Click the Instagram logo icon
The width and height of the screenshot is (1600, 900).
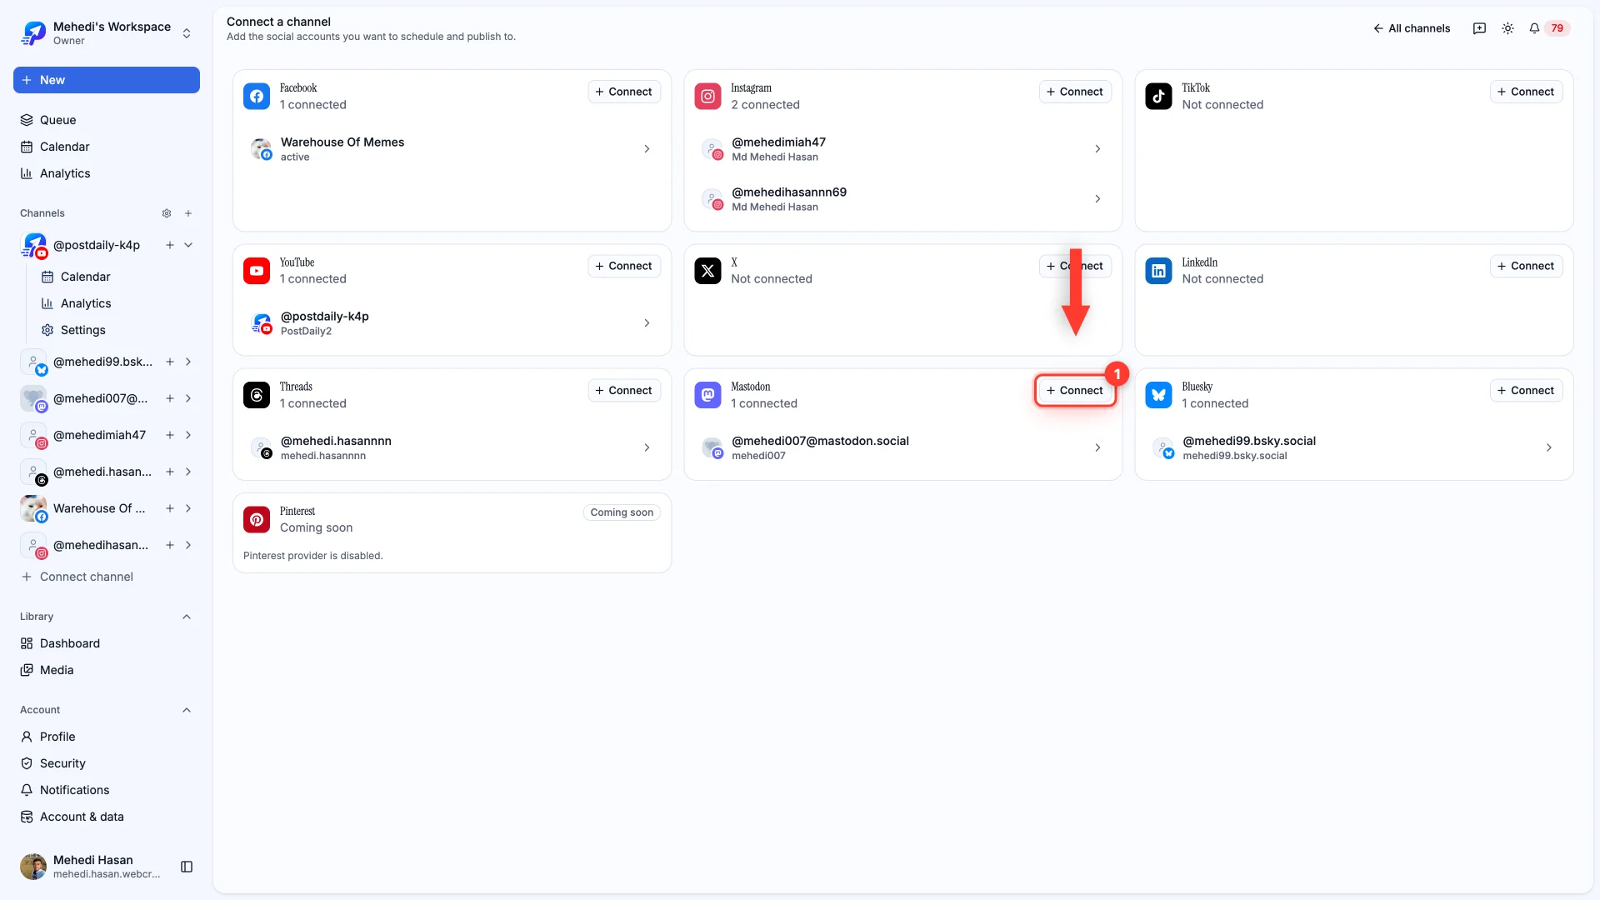click(x=707, y=96)
